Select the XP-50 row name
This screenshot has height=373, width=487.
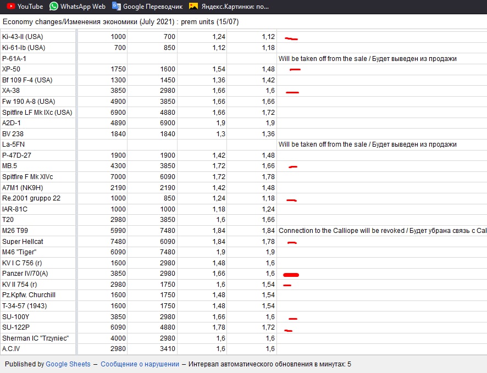point(11,69)
